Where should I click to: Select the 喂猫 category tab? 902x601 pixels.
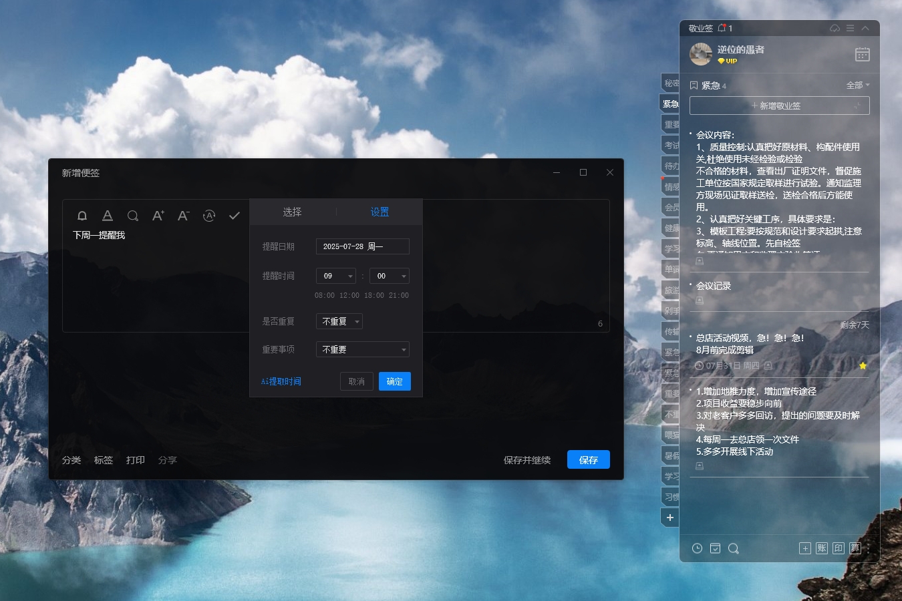coord(671,435)
